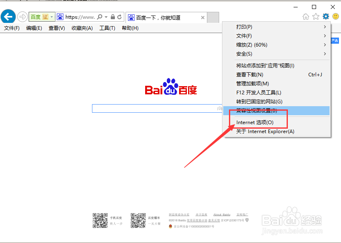Click the 百度糯米 label
Viewport: 341px width, 243px height.
(x=154, y=218)
